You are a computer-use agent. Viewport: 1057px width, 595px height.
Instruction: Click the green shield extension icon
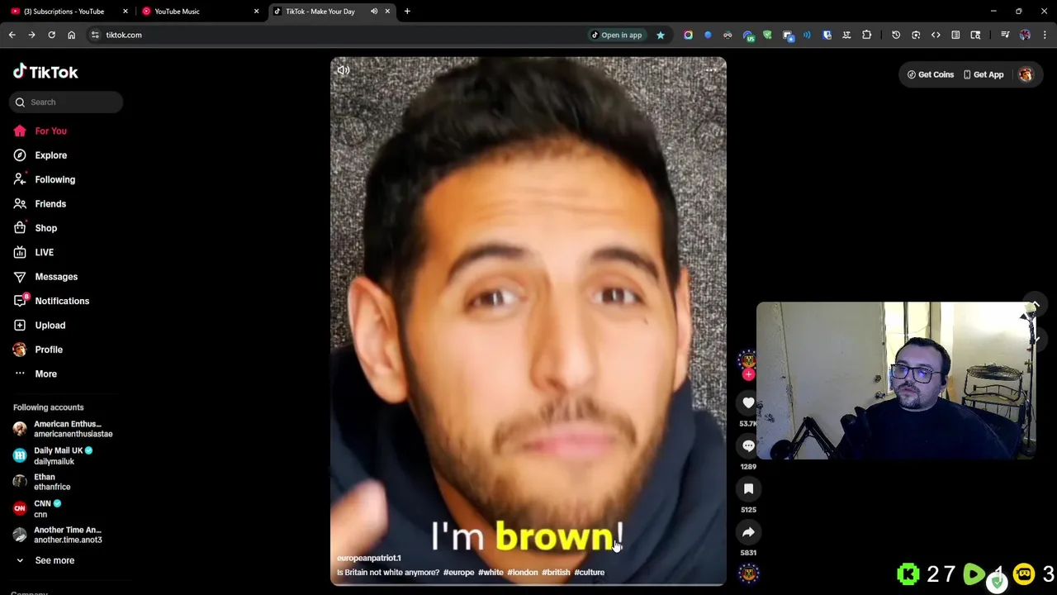(767, 35)
